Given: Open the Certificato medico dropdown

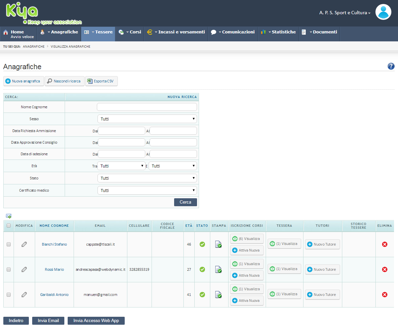Looking at the screenshot, I should (147, 190).
